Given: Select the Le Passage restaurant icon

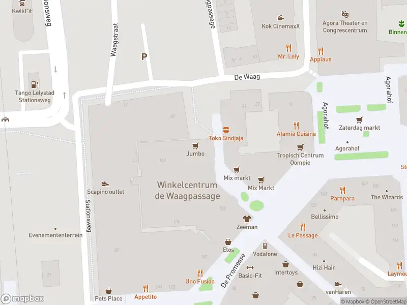Looking at the screenshot, I should coord(303,227).
